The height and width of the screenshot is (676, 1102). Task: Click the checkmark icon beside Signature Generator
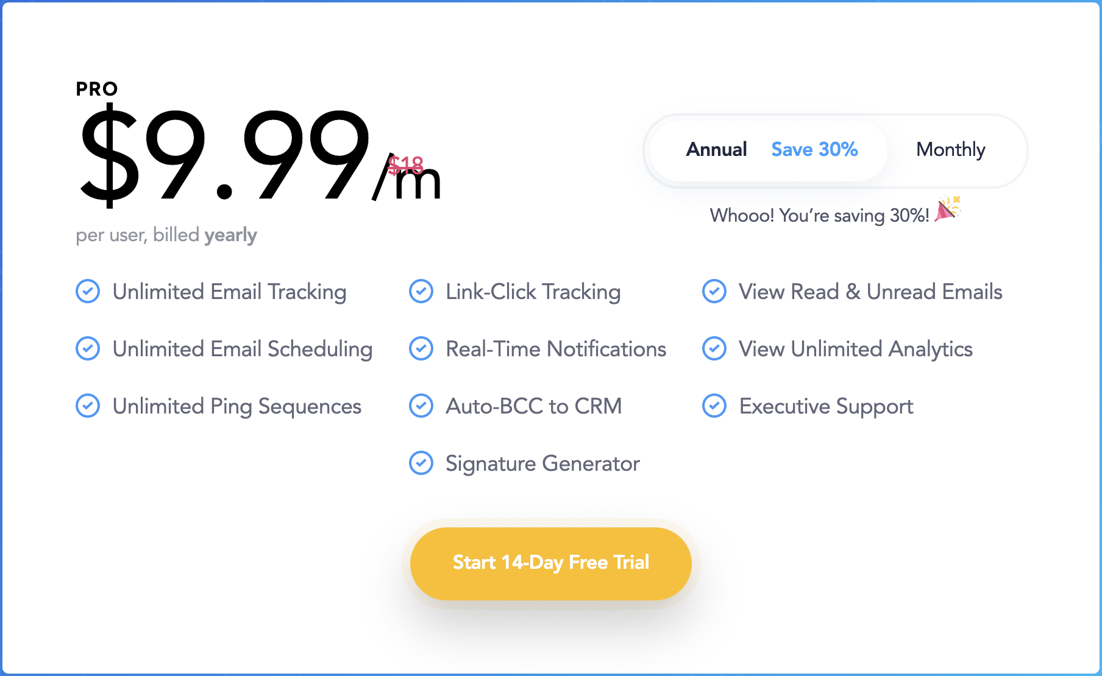coord(421,463)
